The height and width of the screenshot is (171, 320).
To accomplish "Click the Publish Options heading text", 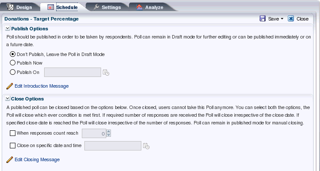I will [x=30, y=29].
